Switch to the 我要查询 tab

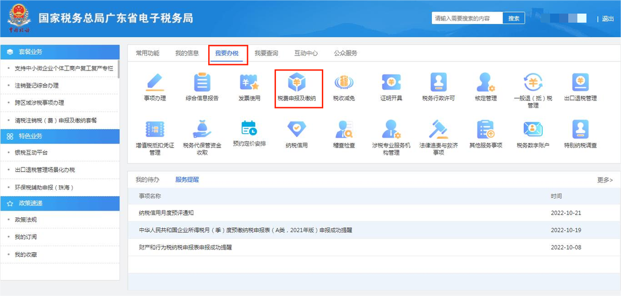tap(266, 53)
